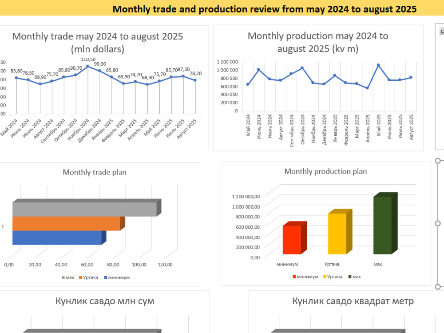Click the 'мах' category label under the green column

pos(377,264)
